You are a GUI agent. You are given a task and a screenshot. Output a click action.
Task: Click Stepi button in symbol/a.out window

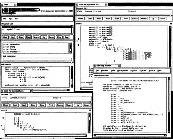click(x=117, y=19)
